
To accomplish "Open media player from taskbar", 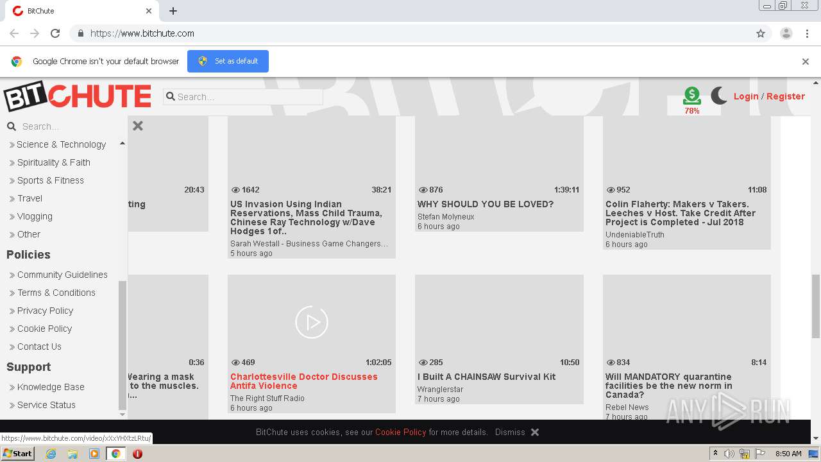I will tap(94, 454).
